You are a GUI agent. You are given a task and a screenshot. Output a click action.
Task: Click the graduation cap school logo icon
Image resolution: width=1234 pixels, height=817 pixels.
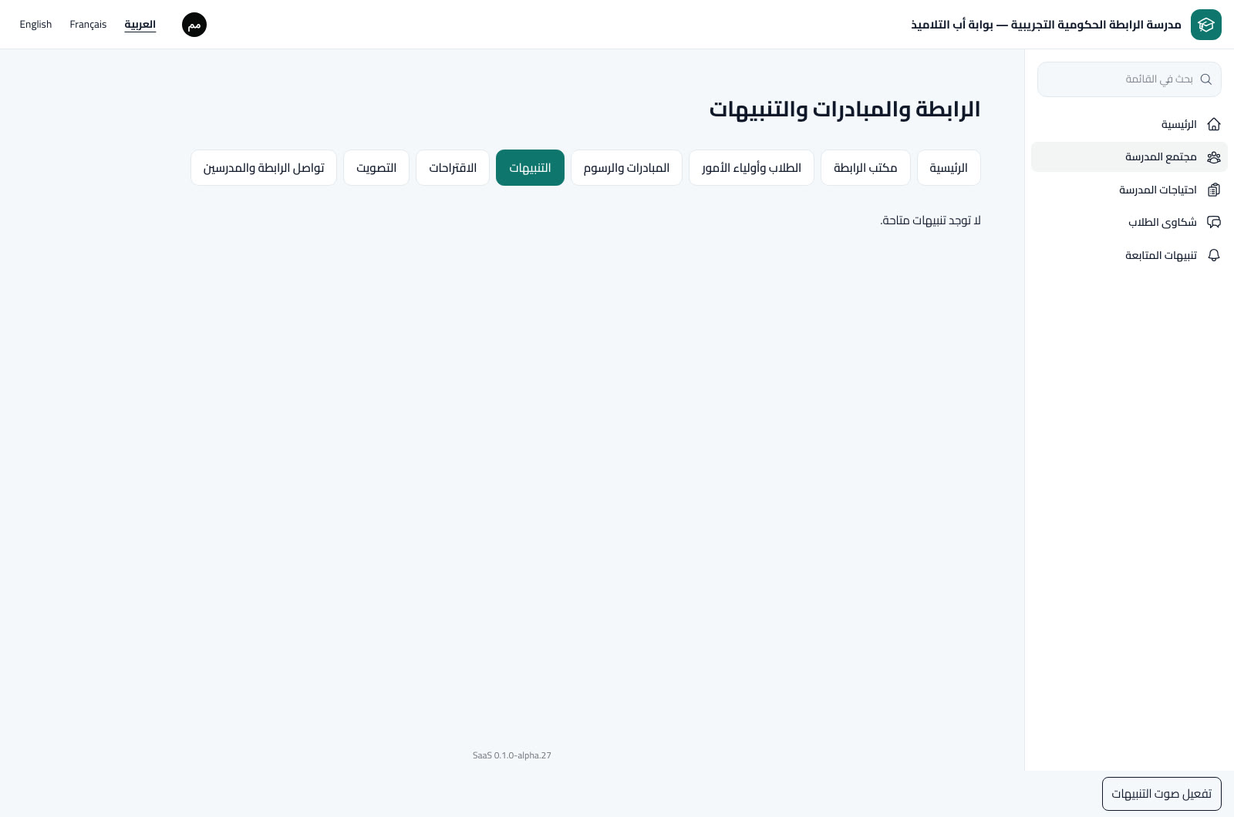tap(1206, 25)
